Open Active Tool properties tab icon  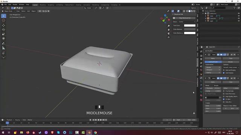201,52
